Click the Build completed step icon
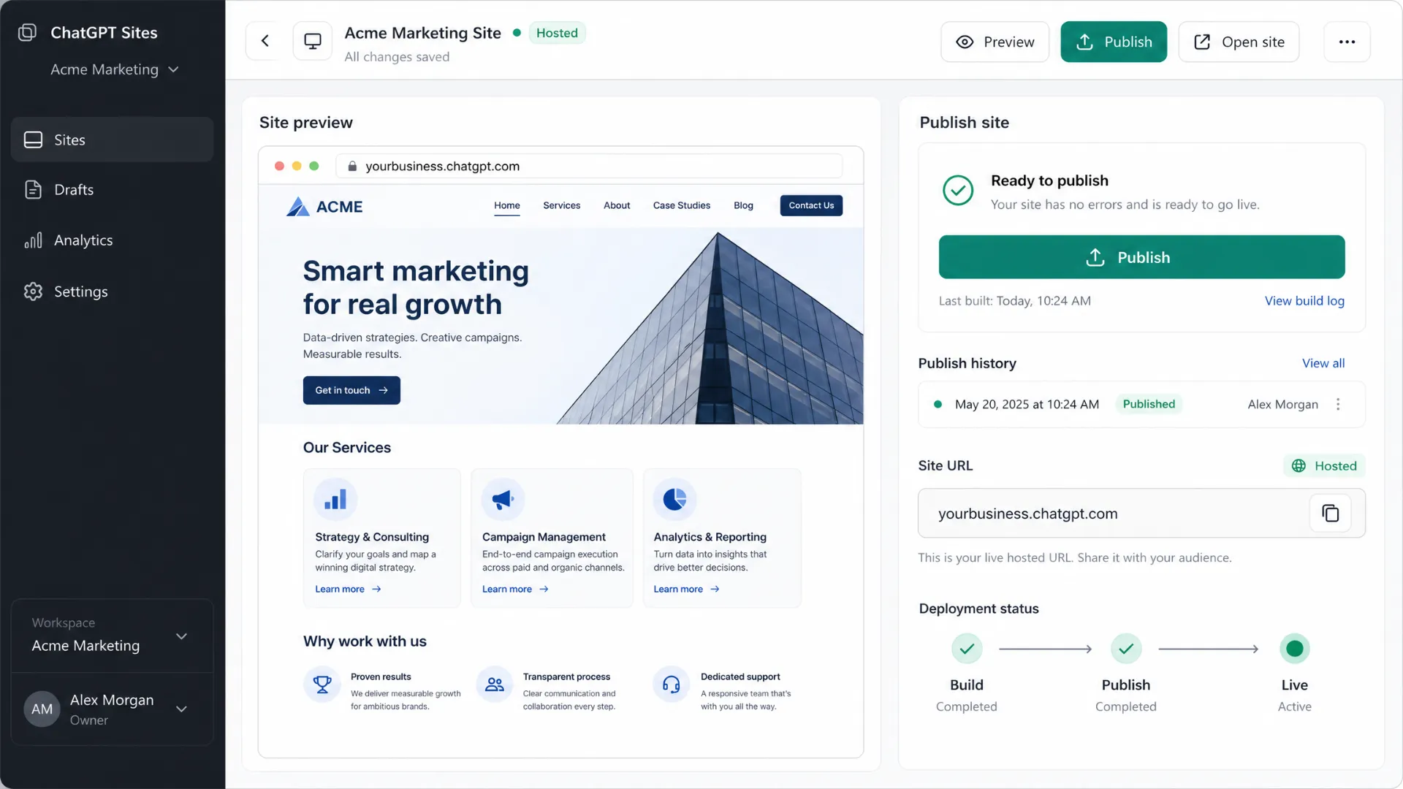 (967, 649)
